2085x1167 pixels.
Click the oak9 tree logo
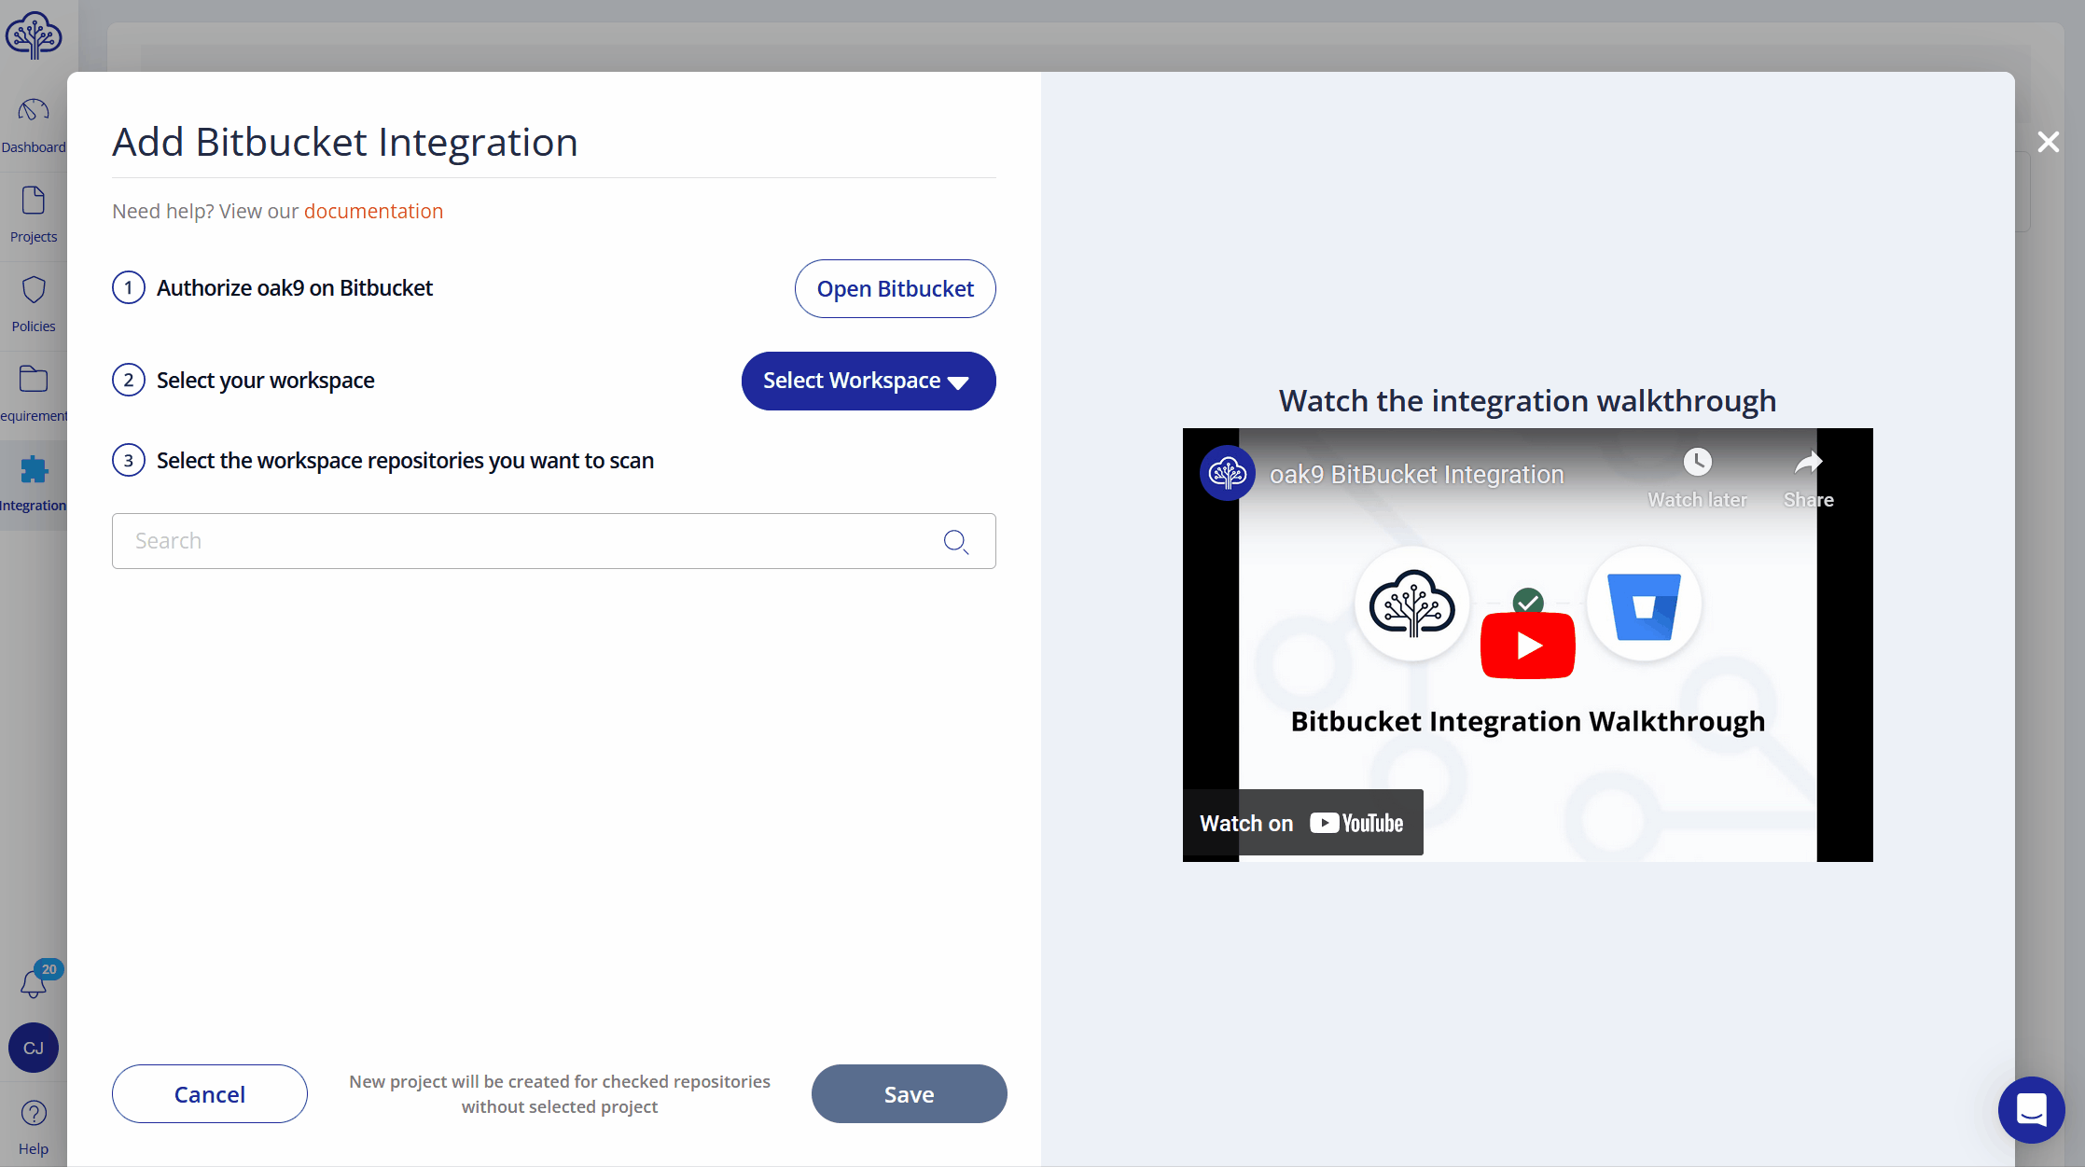(34, 35)
